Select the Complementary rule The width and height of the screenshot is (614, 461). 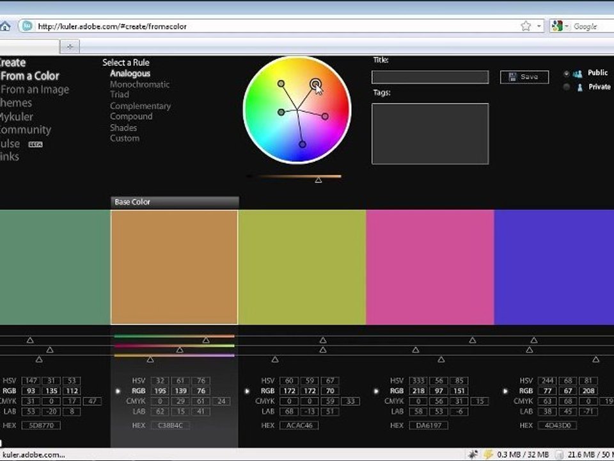(x=141, y=106)
